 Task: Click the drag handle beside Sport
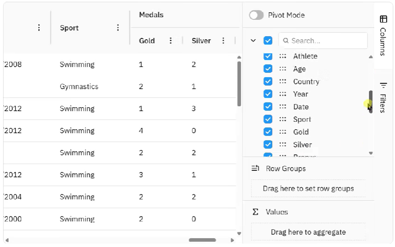(x=282, y=119)
